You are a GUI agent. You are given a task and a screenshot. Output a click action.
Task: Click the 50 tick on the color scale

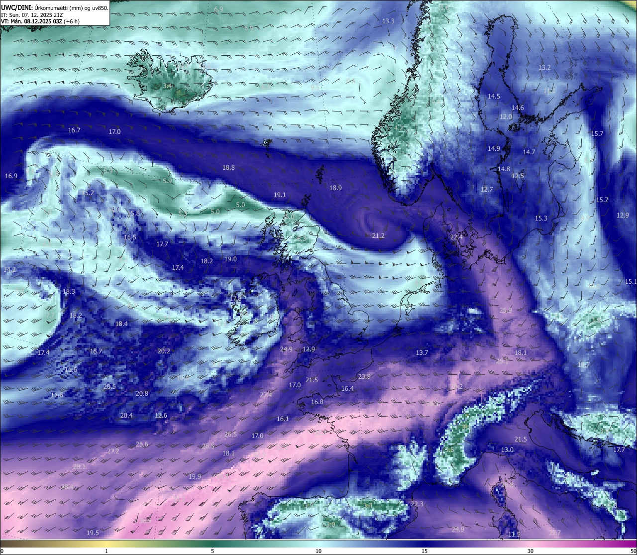633,551
